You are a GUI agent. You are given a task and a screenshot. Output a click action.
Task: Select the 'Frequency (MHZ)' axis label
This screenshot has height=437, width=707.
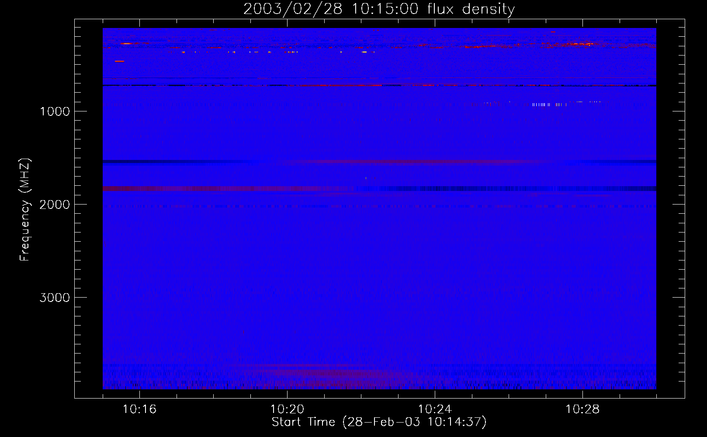coord(25,209)
